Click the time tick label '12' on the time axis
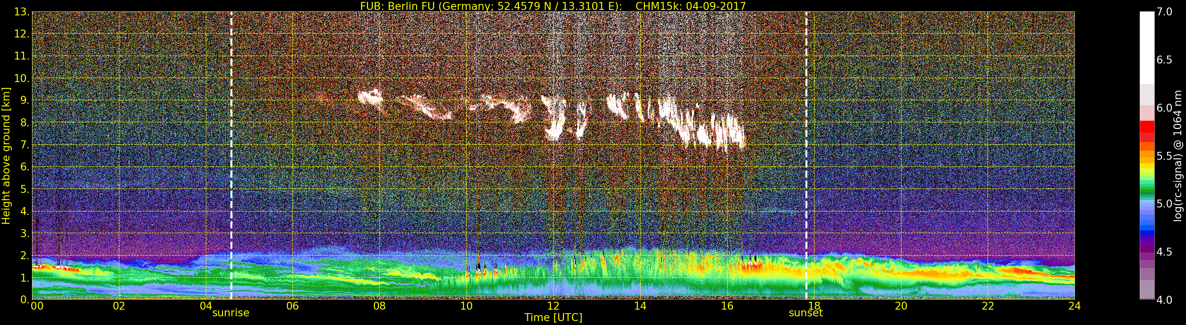Viewport: 1186px width, 325px height. (x=553, y=306)
